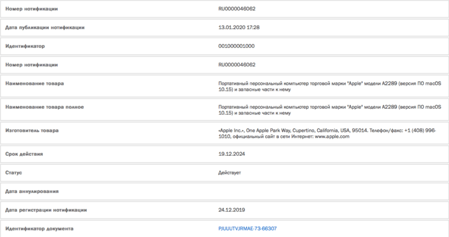Click the status value Действует

(229, 173)
